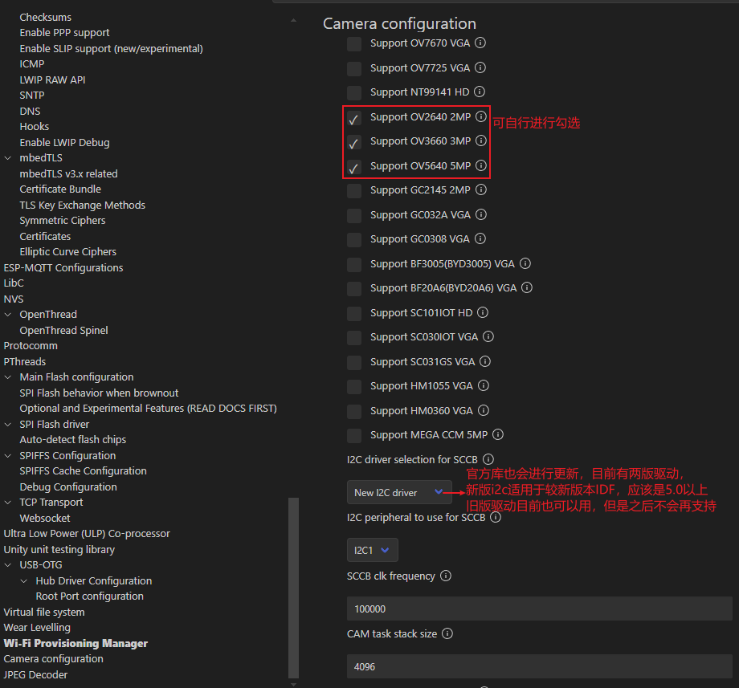Click the sidebar scroll-down arrow
739x688 pixels.
tap(294, 684)
